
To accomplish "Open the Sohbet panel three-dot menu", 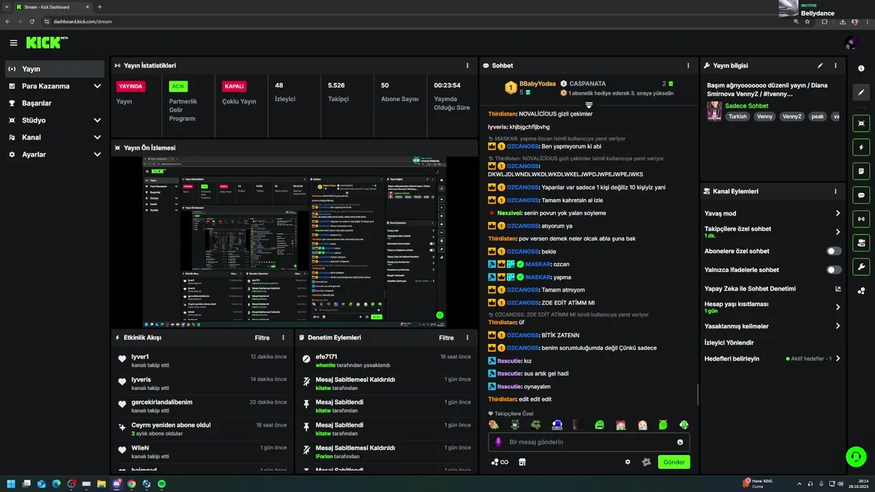I will click(688, 66).
